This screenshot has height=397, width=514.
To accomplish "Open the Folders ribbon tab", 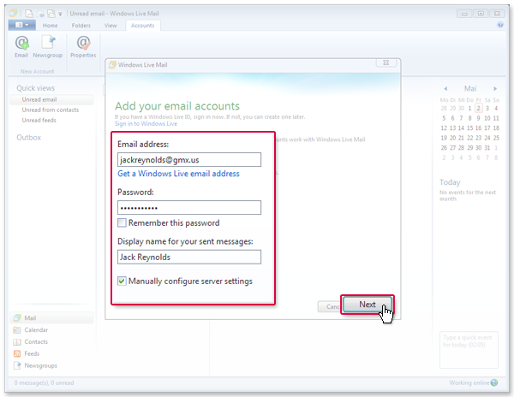I will 81,26.
